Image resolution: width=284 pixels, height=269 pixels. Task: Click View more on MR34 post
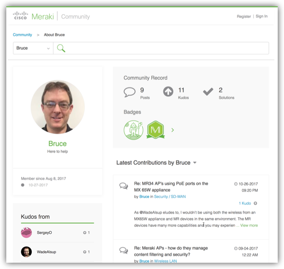pos(249,225)
